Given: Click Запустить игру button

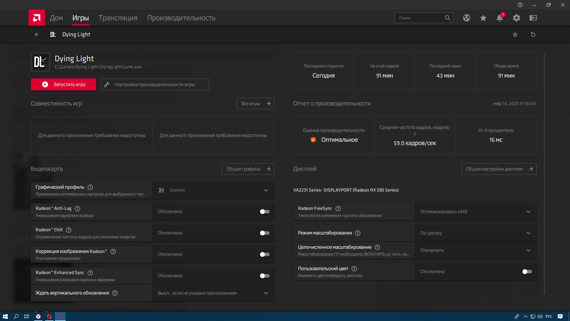Looking at the screenshot, I should (x=64, y=84).
